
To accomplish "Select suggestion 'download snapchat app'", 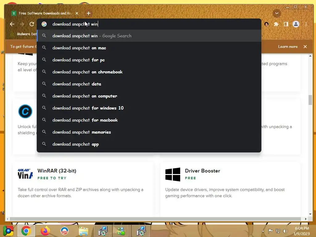I will click(149, 144).
